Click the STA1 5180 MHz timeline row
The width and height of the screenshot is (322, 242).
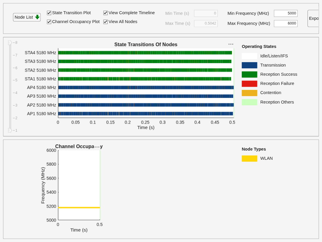coord(145,79)
